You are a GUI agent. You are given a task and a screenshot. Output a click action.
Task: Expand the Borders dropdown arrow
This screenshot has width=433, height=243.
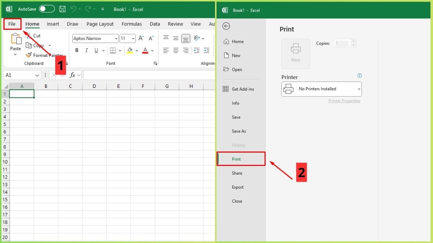click(x=120, y=50)
